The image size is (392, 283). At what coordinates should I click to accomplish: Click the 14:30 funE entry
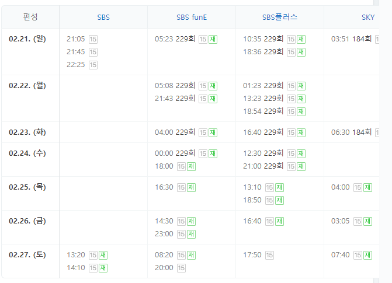coord(164,221)
